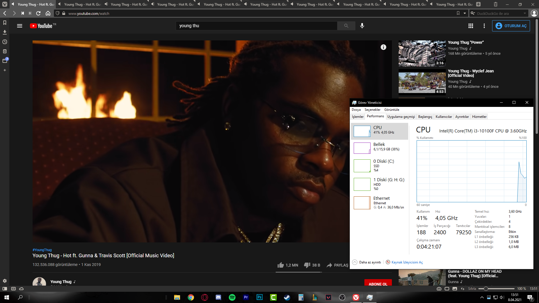Open the Vivaldi Window panel
The height and width of the screenshot is (303, 539).
tap(5, 61)
